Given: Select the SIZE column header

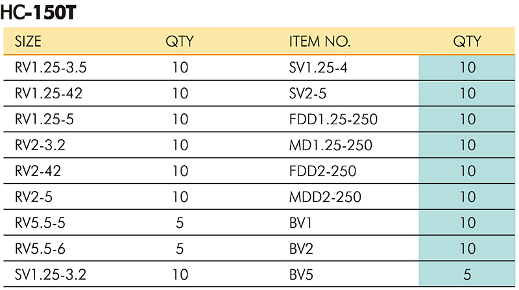Looking at the screenshot, I should (28, 41).
